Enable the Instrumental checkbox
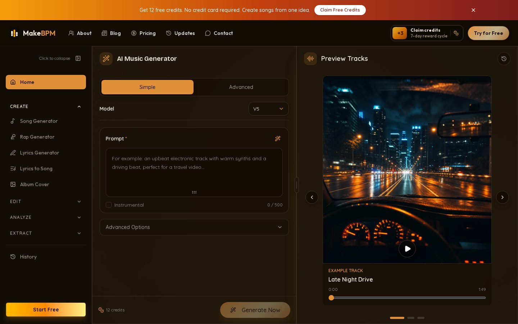This screenshot has height=324, width=518. [109, 205]
